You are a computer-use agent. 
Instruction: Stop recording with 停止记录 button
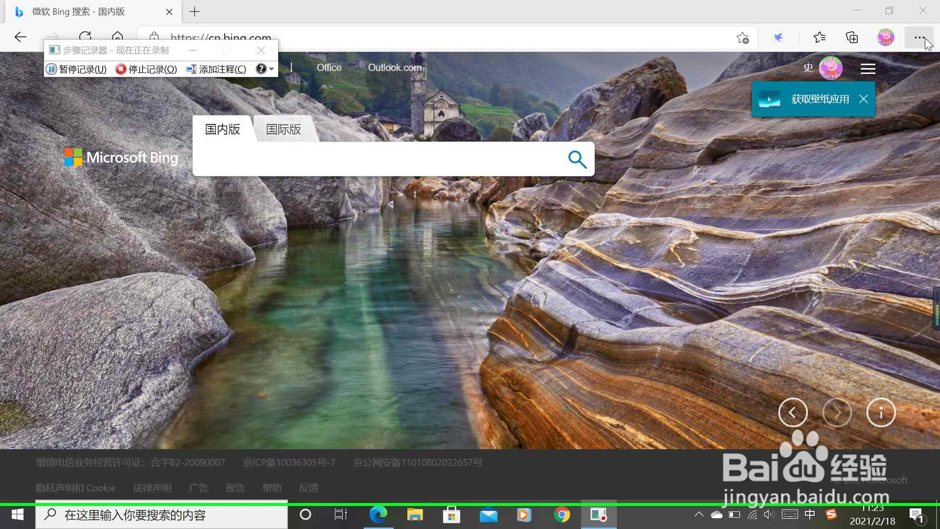pos(146,69)
